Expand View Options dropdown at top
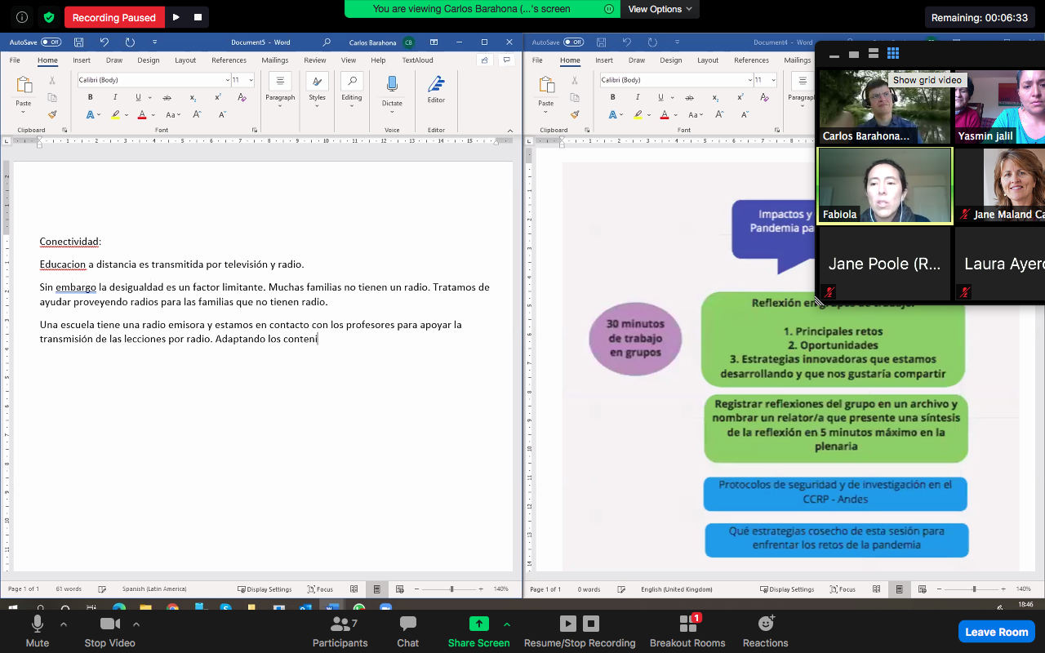 point(660,9)
